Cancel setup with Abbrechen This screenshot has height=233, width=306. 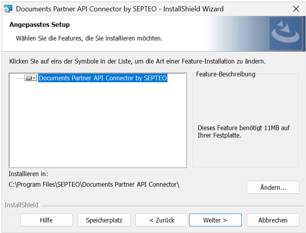click(x=273, y=220)
